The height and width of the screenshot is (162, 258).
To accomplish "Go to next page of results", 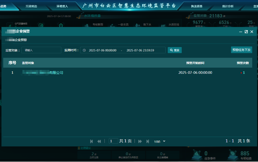I will [x=140, y=141].
